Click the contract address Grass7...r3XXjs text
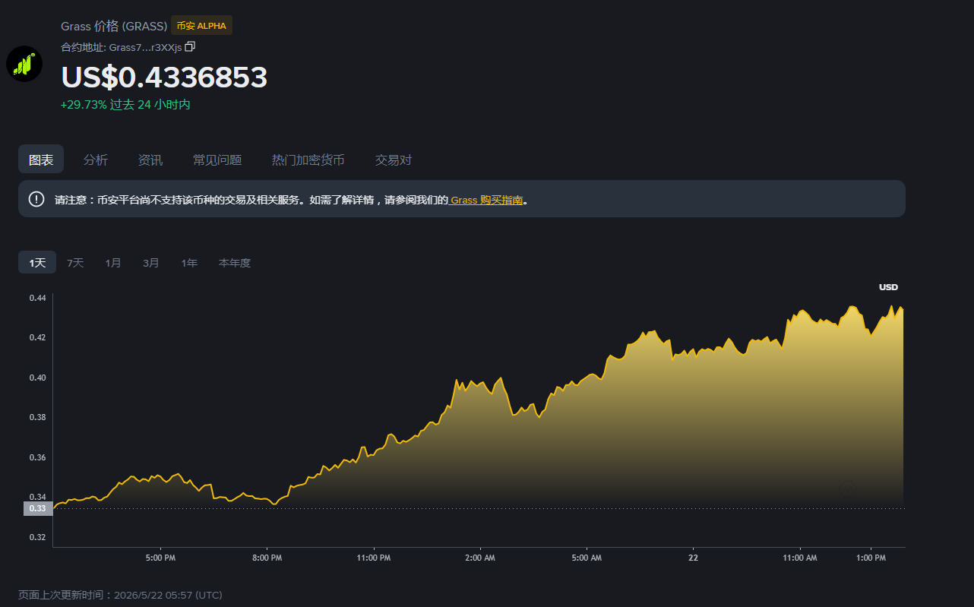Viewport: 974px width, 607px height. pos(145,47)
